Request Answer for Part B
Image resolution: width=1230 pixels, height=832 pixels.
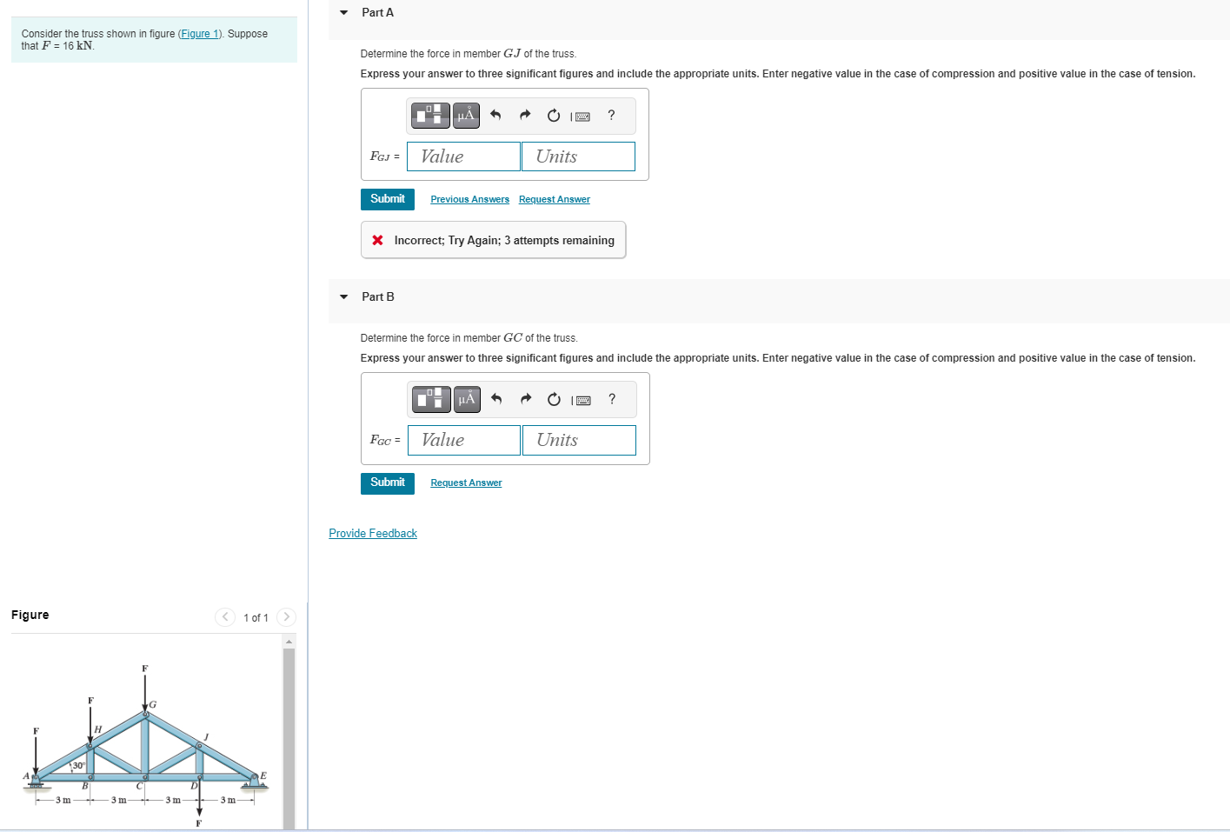point(466,483)
